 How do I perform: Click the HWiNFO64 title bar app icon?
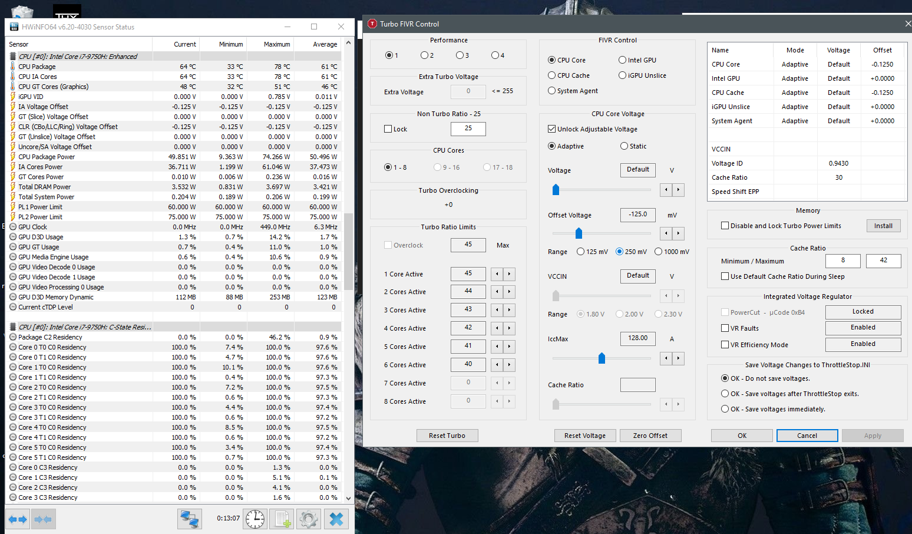pyautogui.click(x=14, y=27)
